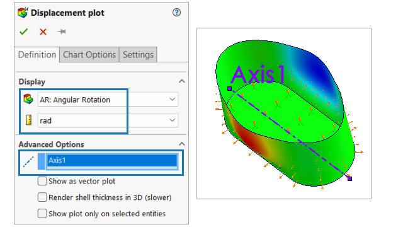Screen dimensions: 403x227
Task: Select the Definition tab
Action: click(x=37, y=55)
